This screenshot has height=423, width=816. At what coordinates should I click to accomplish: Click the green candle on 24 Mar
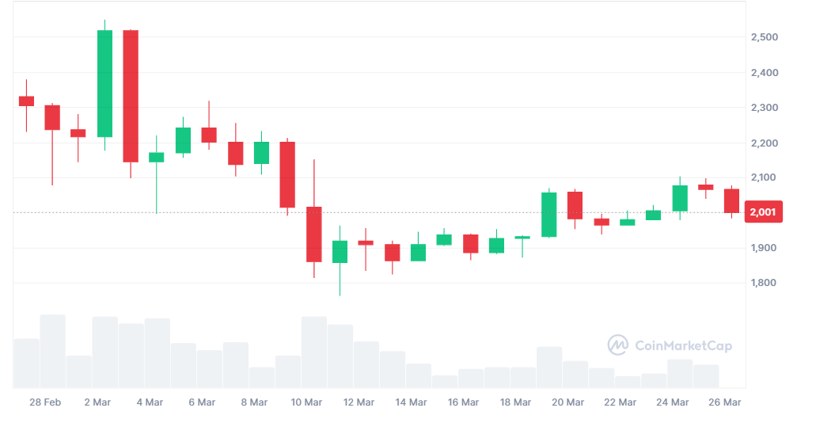point(680,198)
